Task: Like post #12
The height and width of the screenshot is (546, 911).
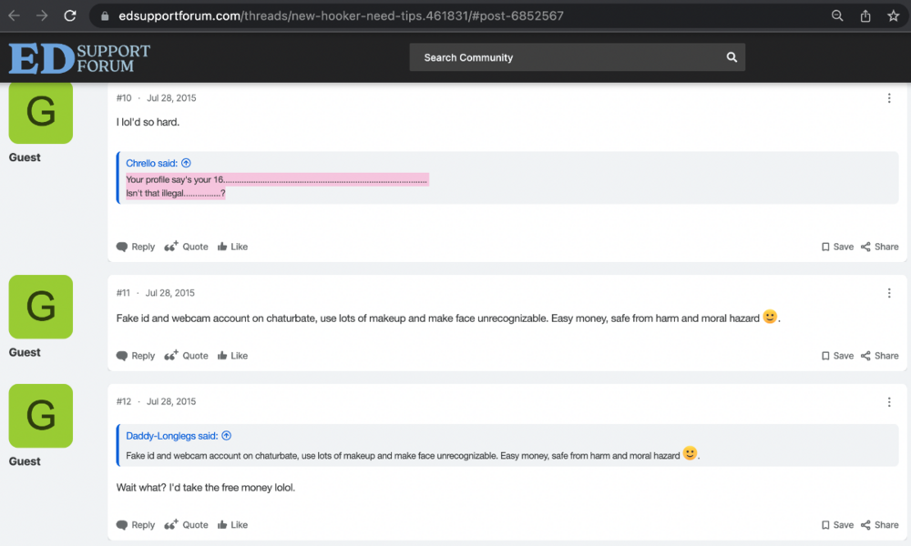Action: coord(232,524)
